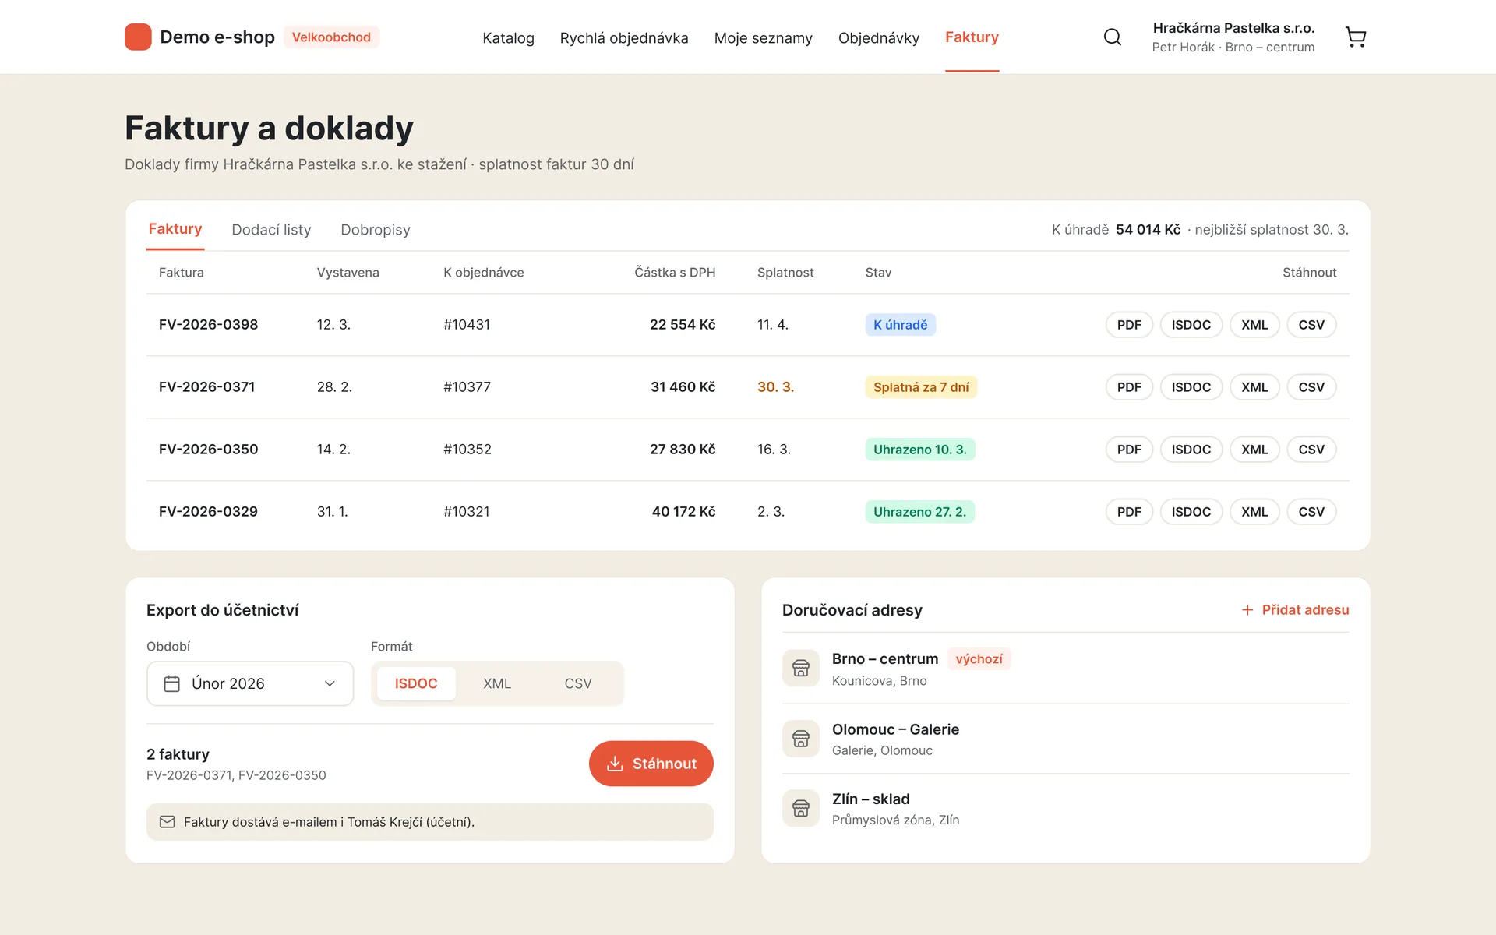Download XML for invoice FV-2026-0371

[1254, 387]
